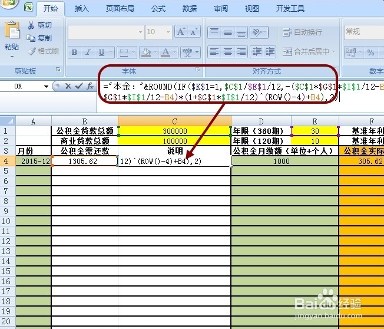The height and width of the screenshot is (329, 384).
Task: Open Merge and Center dropdown arrow
Action: click(333, 51)
